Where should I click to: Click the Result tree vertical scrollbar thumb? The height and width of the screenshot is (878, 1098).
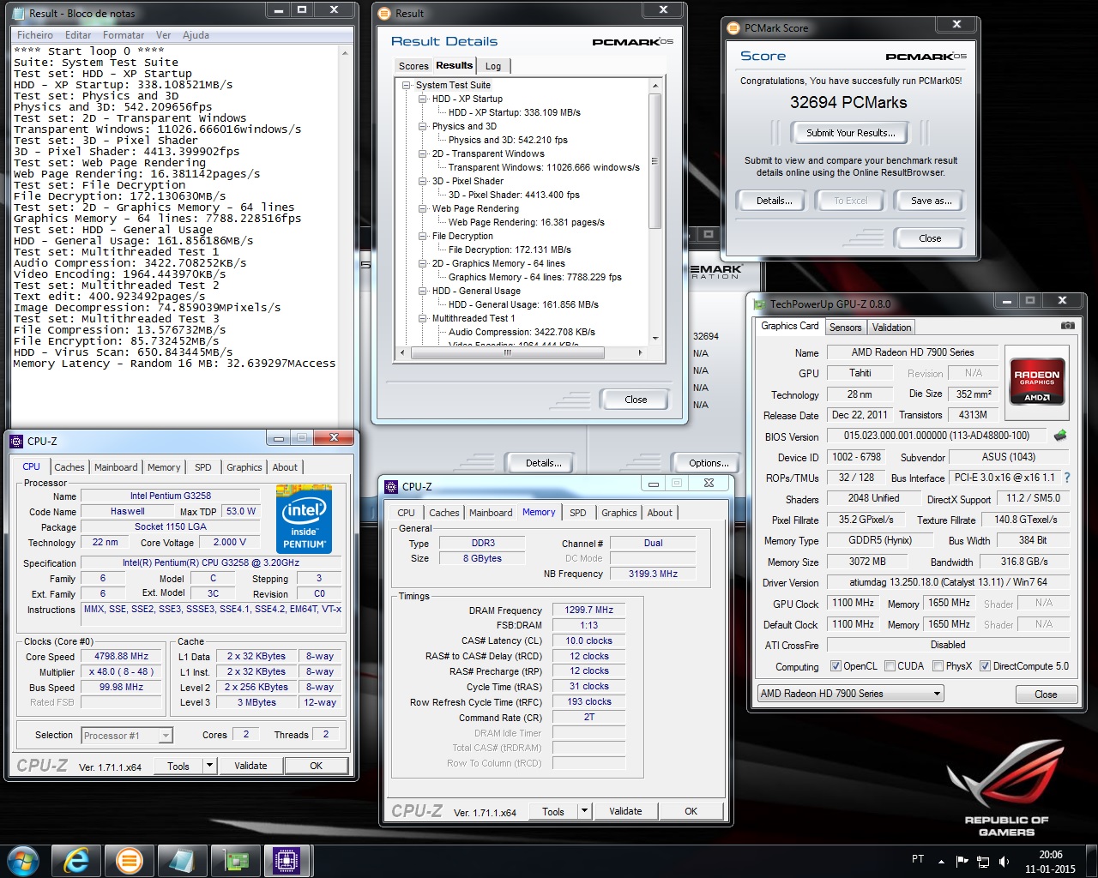tap(655, 161)
